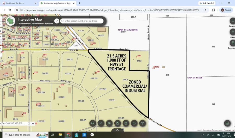Open the Legend panel button
This screenshot has height=138, width=235.
232,21
